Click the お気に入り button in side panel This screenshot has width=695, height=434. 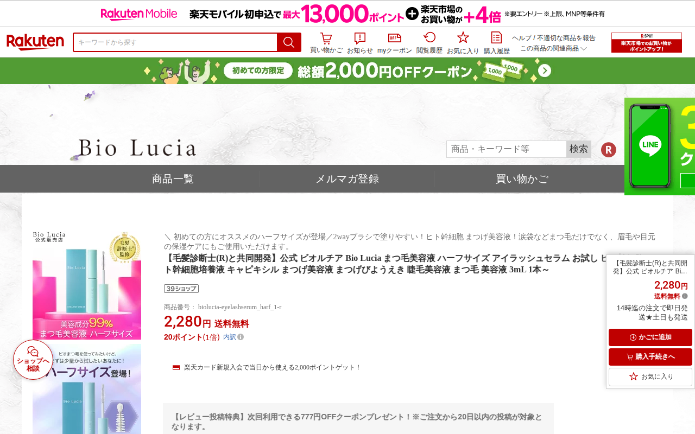[x=650, y=376]
